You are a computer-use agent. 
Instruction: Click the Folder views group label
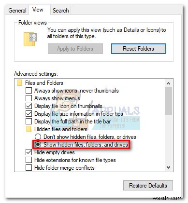(x=32, y=23)
